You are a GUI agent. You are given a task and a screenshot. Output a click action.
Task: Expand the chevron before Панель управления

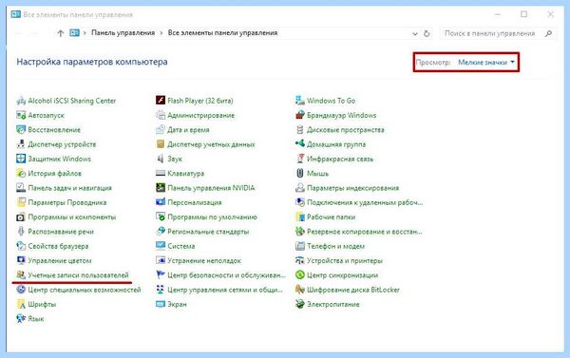(x=85, y=33)
